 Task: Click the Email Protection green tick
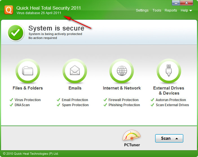[x=58, y=100]
